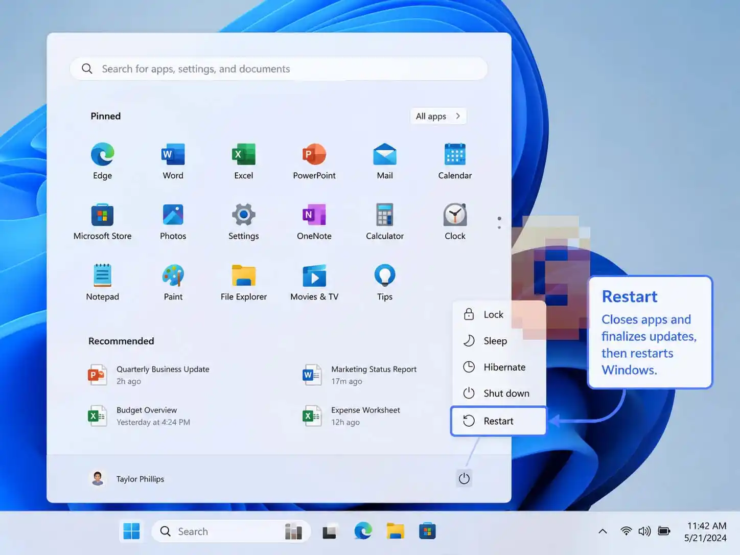740x555 pixels.
Task: Choose Sleep in the power menu
Action: [499, 341]
